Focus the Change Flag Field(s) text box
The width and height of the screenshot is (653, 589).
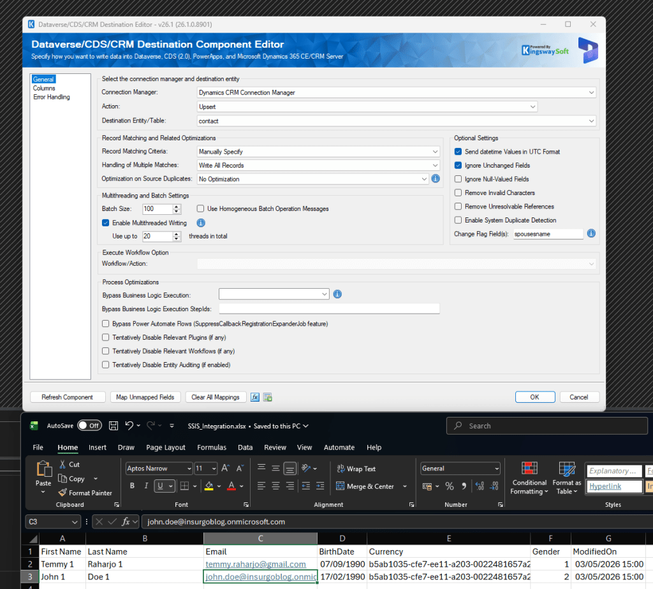coord(548,234)
